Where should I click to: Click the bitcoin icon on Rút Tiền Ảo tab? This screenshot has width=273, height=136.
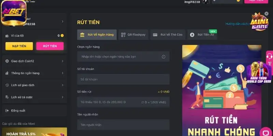click(192, 35)
